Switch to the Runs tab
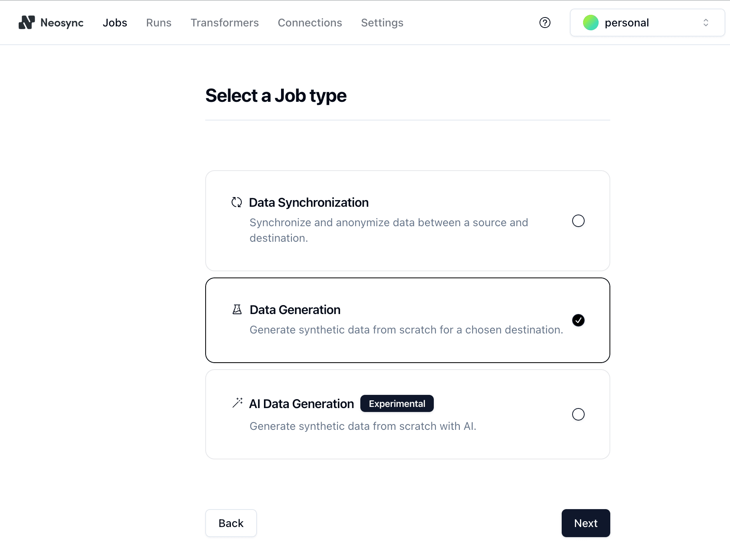The image size is (730, 548). coord(158,23)
